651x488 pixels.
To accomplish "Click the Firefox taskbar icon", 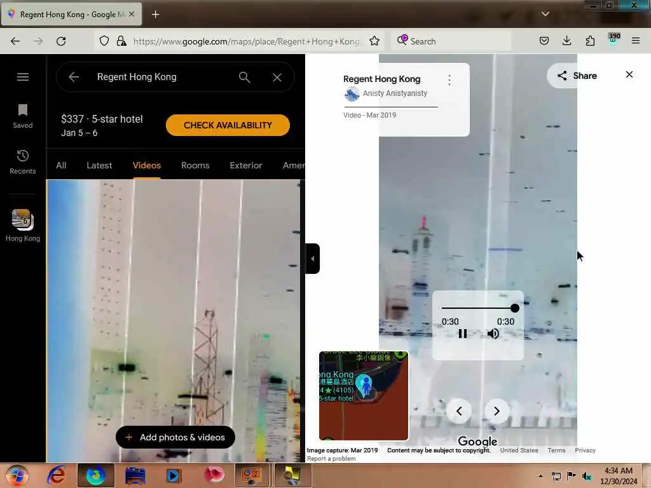I will (x=95, y=475).
